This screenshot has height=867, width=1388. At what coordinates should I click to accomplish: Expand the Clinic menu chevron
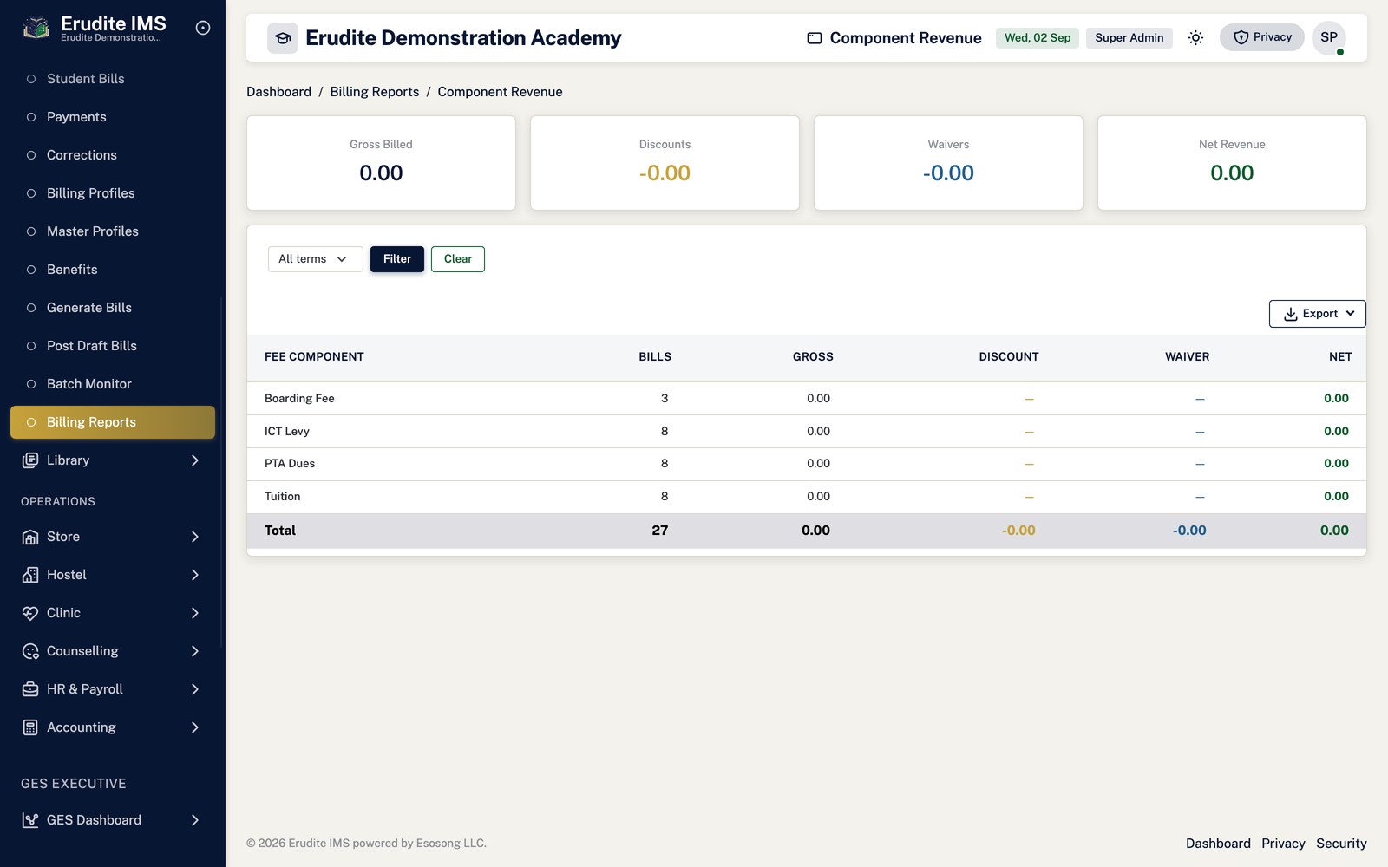tap(195, 613)
